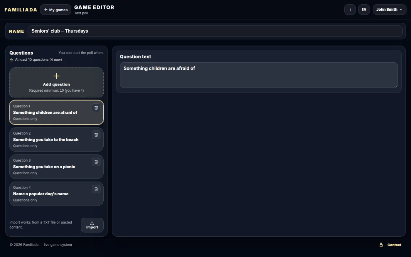
Task: Click the Question text textarea
Action: (259, 75)
